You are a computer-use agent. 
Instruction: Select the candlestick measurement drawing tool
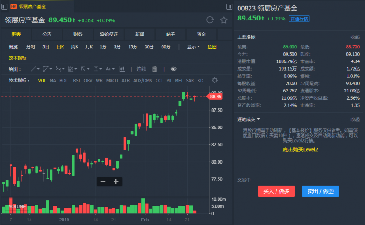click(x=122, y=69)
